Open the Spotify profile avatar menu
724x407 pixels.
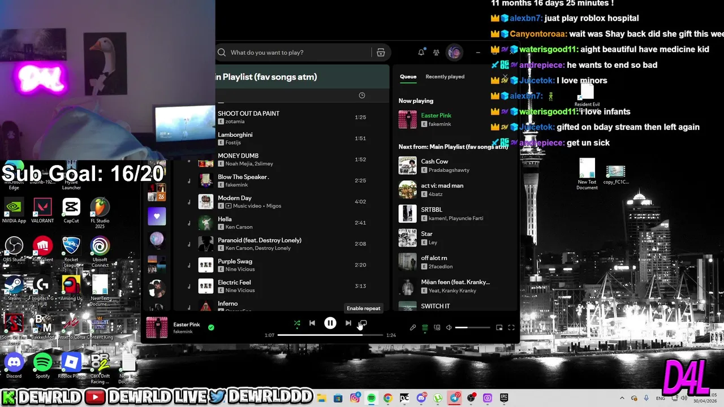(454, 53)
